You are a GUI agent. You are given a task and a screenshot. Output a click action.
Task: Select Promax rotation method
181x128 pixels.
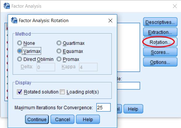[59, 59]
